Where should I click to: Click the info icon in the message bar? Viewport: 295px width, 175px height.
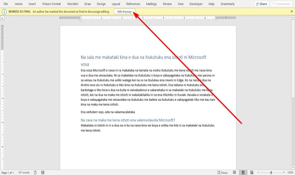pyautogui.click(x=4, y=11)
